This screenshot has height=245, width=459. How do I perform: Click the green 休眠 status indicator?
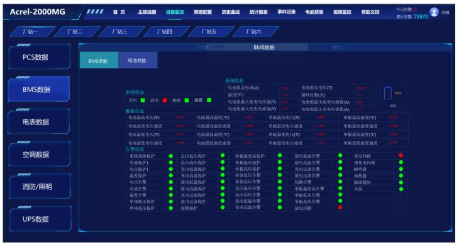[187, 101]
